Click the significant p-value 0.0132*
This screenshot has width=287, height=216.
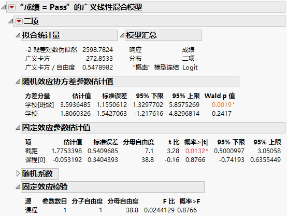pos(197,151)
